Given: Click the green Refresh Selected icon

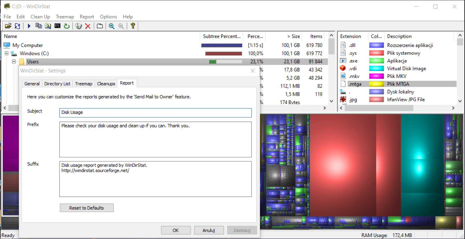Looking at the screenshot, I should tap(67, 26).
